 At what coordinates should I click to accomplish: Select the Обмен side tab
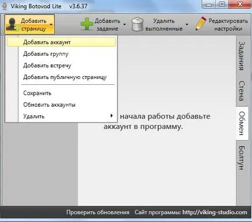point(242,123)
